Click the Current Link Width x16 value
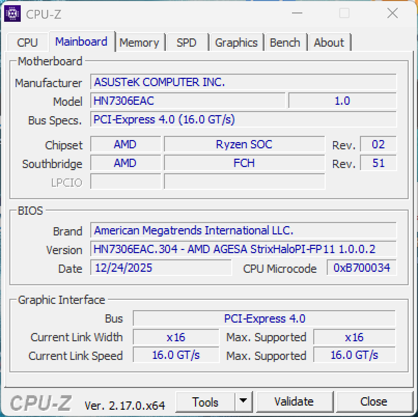The width and height of the screenshot is (418, 417). coord(176,337)
